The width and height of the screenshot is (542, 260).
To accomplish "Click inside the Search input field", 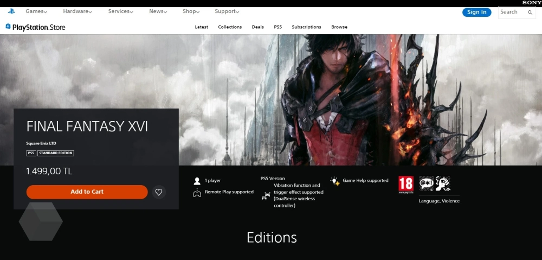I will (511, 12).
